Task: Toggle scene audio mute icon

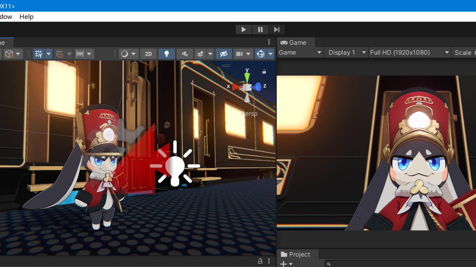Action: pyautogui.click(x=185, y=54)
